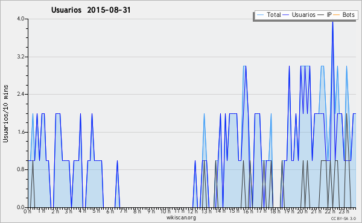Select the 'Usuarios' legend entry

303,14
